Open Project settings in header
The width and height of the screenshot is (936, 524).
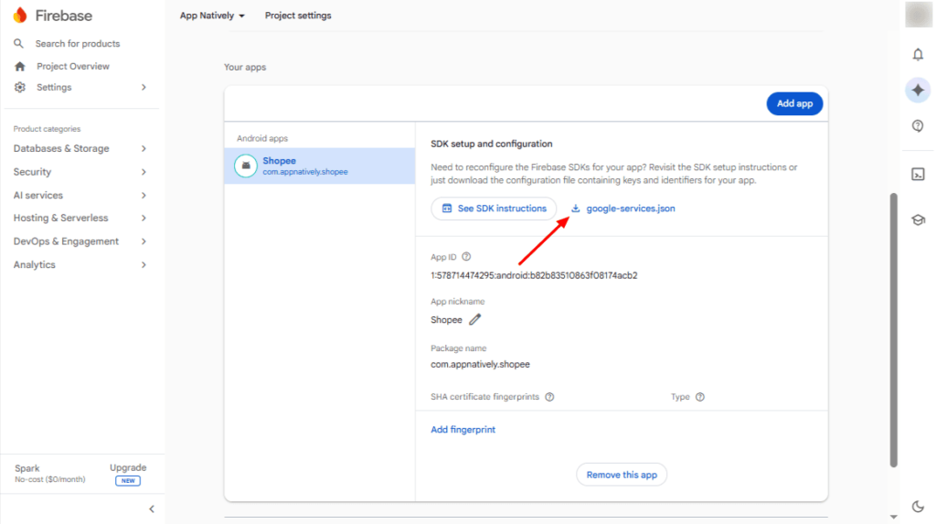(298, 16)
